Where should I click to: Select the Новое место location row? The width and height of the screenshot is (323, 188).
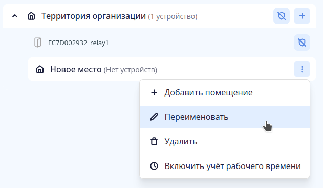[172, 69]
